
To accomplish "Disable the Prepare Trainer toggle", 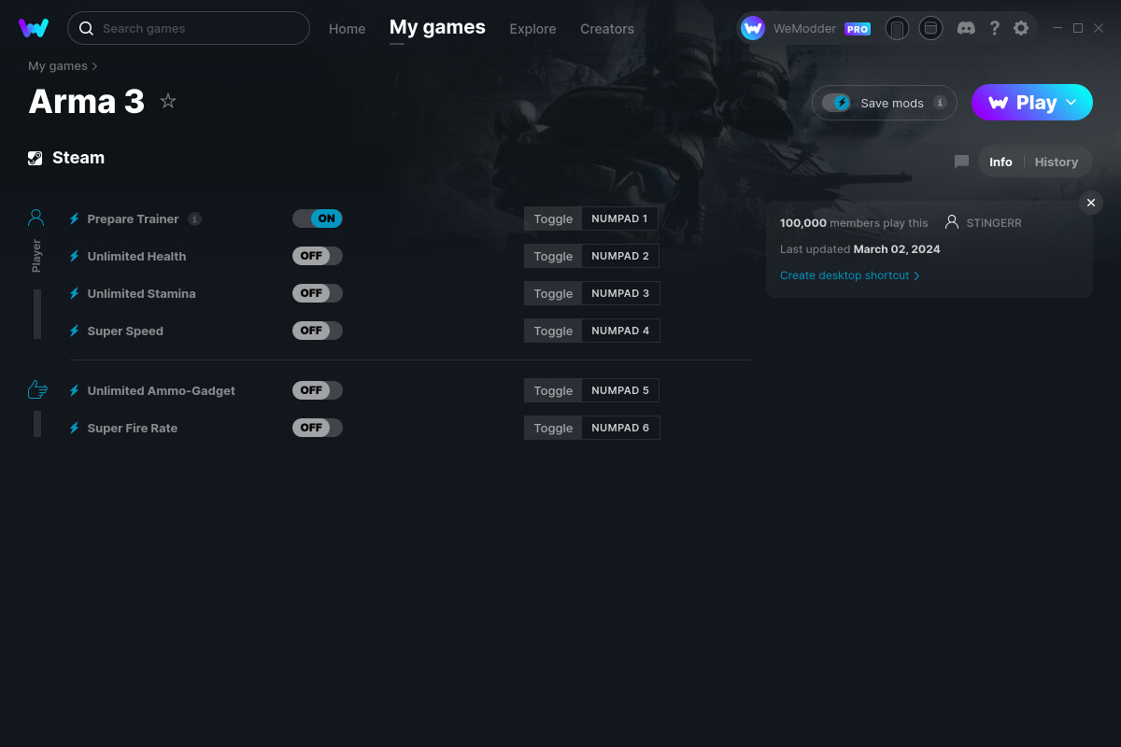I will pyautogui.click(x=318, y=218).
